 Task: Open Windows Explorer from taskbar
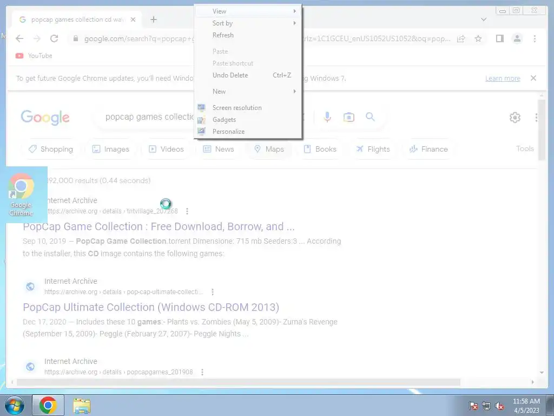[x=82, y=406]
